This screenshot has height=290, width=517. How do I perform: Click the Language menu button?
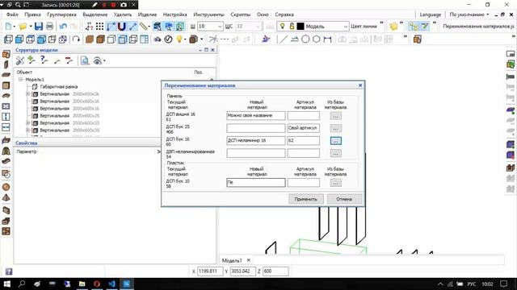point(431,14)
